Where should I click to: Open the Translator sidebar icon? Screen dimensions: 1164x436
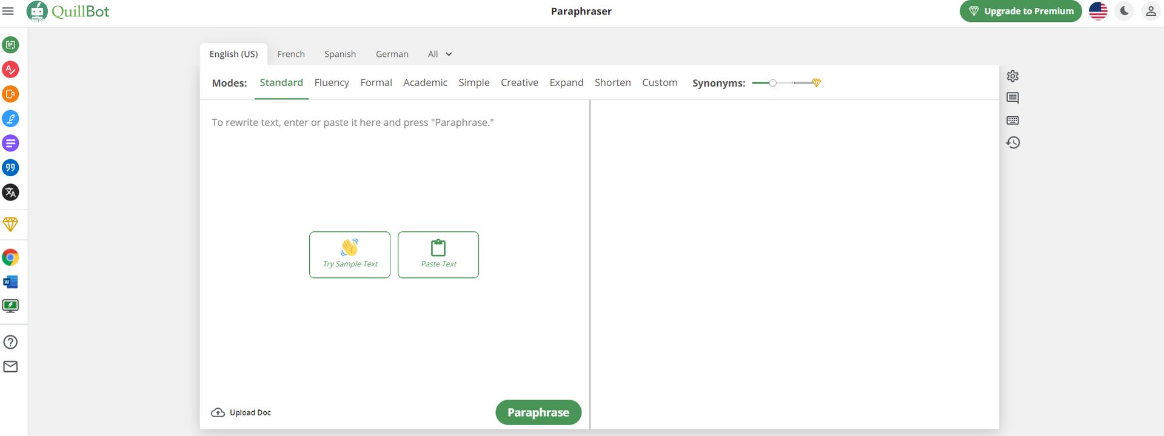10,193
